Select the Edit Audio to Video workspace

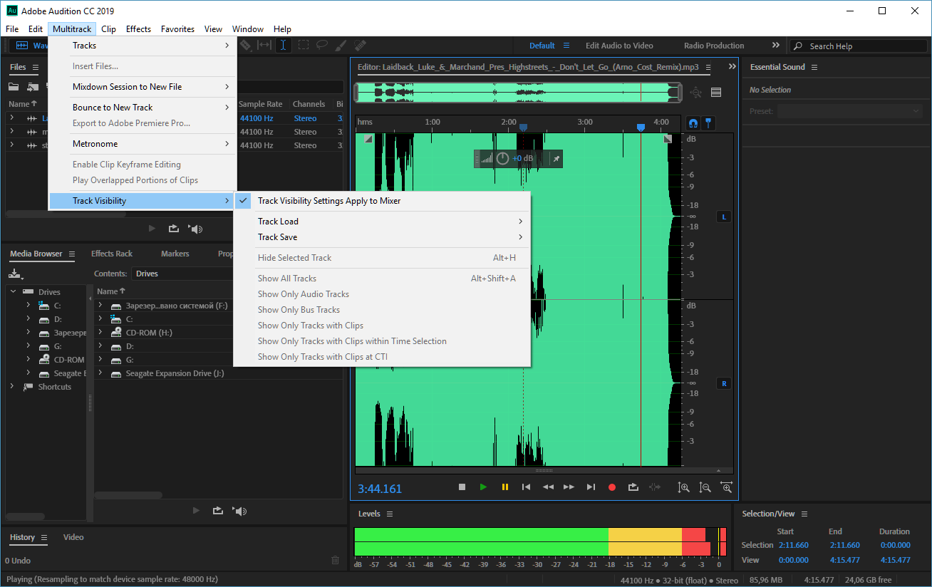(x=619, y=46)
